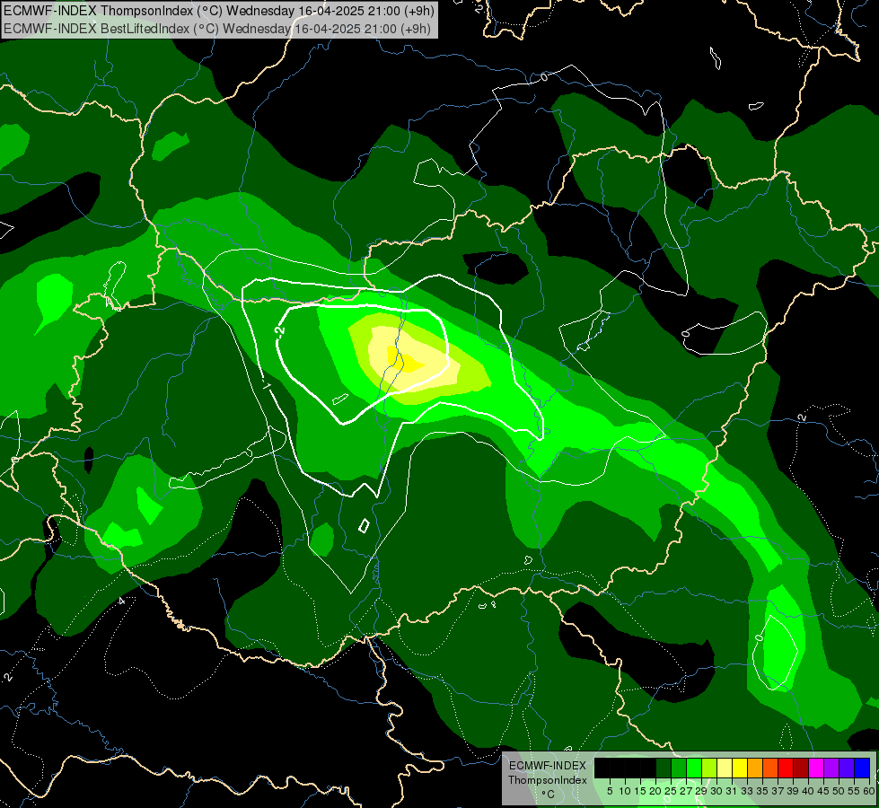Click legend tick value 39
Screen dimensions: 879x808
793,791
